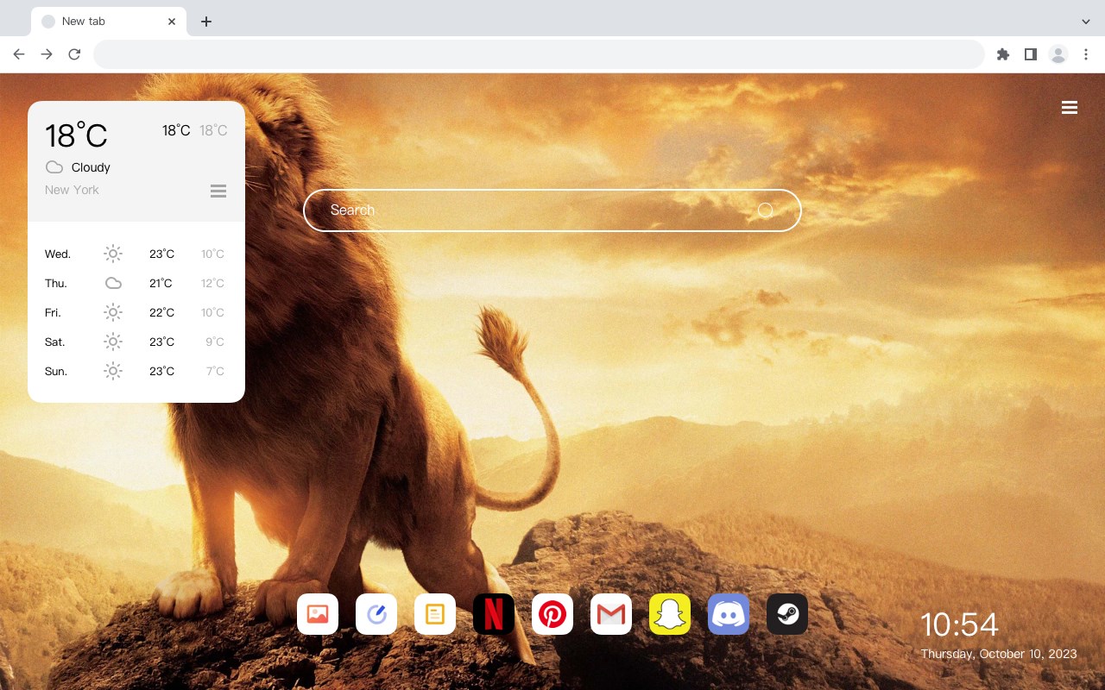The height and width of the screenshot is (690, 1105).
Task: Click the cloudy weather icon beside Cloudy
Action: tap(54, 167)
